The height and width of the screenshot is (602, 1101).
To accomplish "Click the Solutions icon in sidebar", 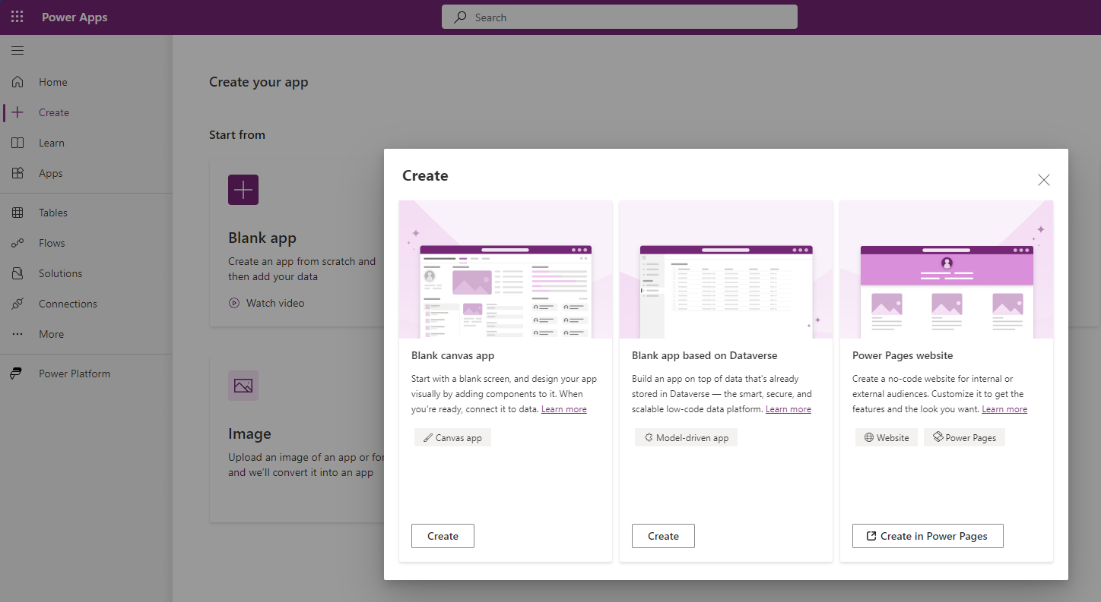I will click(17, 273).
